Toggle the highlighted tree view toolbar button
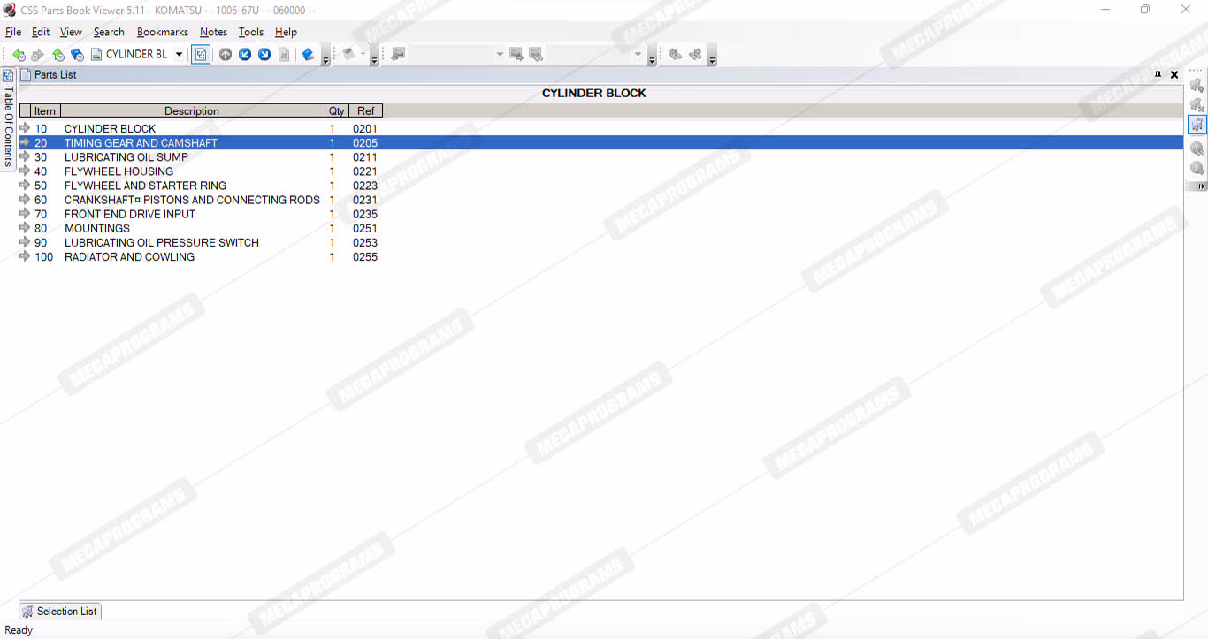The height and width of the screenshot is (639, 1208). point(201,55)
